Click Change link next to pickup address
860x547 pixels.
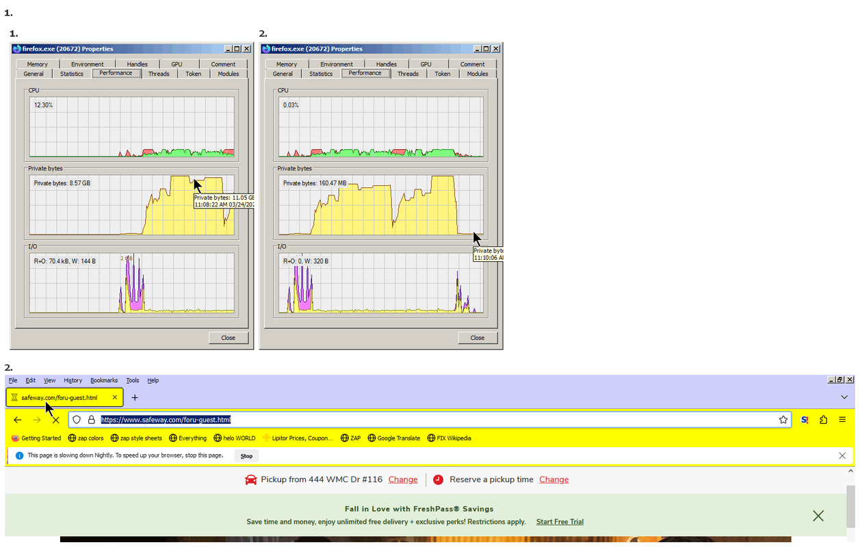(x=403, y=479)
